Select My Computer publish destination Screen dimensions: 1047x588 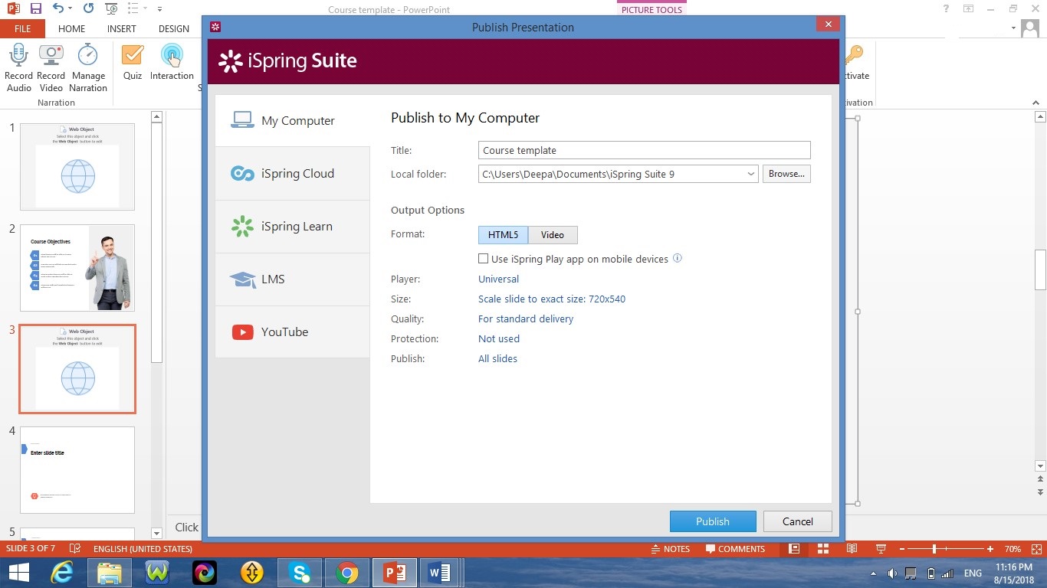[292, 121]
